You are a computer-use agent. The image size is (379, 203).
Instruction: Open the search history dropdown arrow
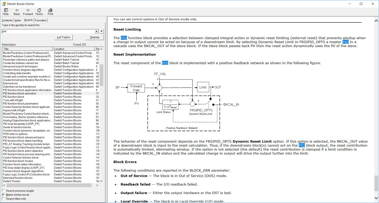[96, 31]
